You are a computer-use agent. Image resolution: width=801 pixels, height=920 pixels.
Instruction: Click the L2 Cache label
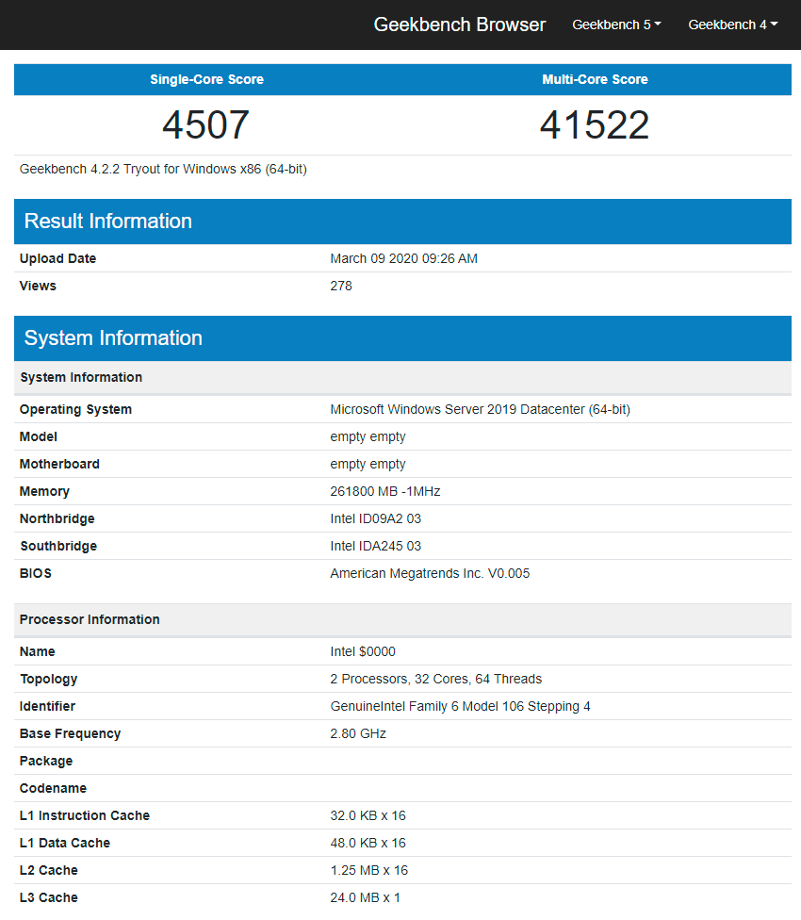[x=48, y=870]
